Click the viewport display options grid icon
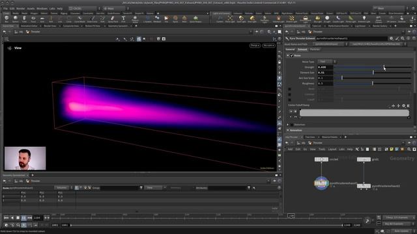This screenshot has width=417, height=234. tap(7, 39)
